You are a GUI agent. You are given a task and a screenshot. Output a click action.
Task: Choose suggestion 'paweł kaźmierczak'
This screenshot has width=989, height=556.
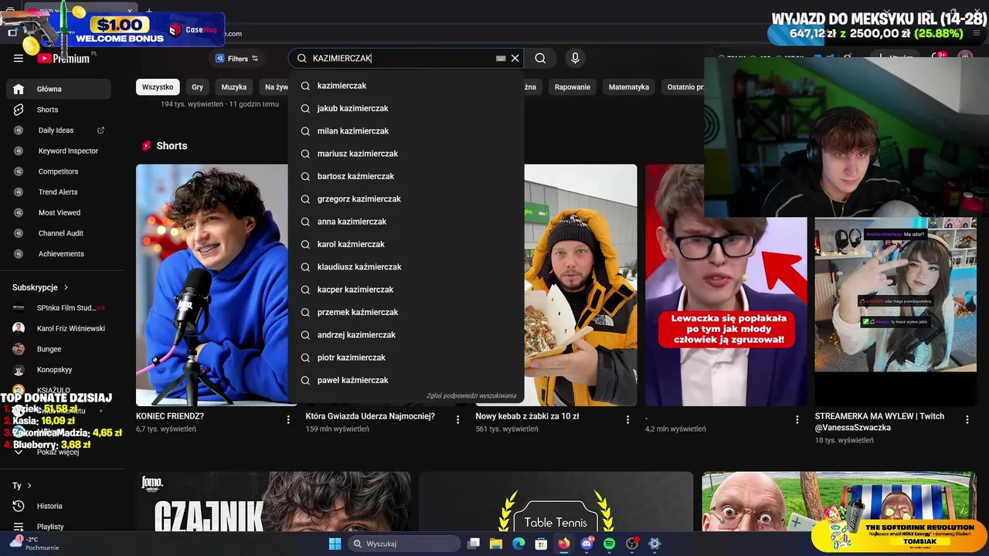tap(406, 380)
